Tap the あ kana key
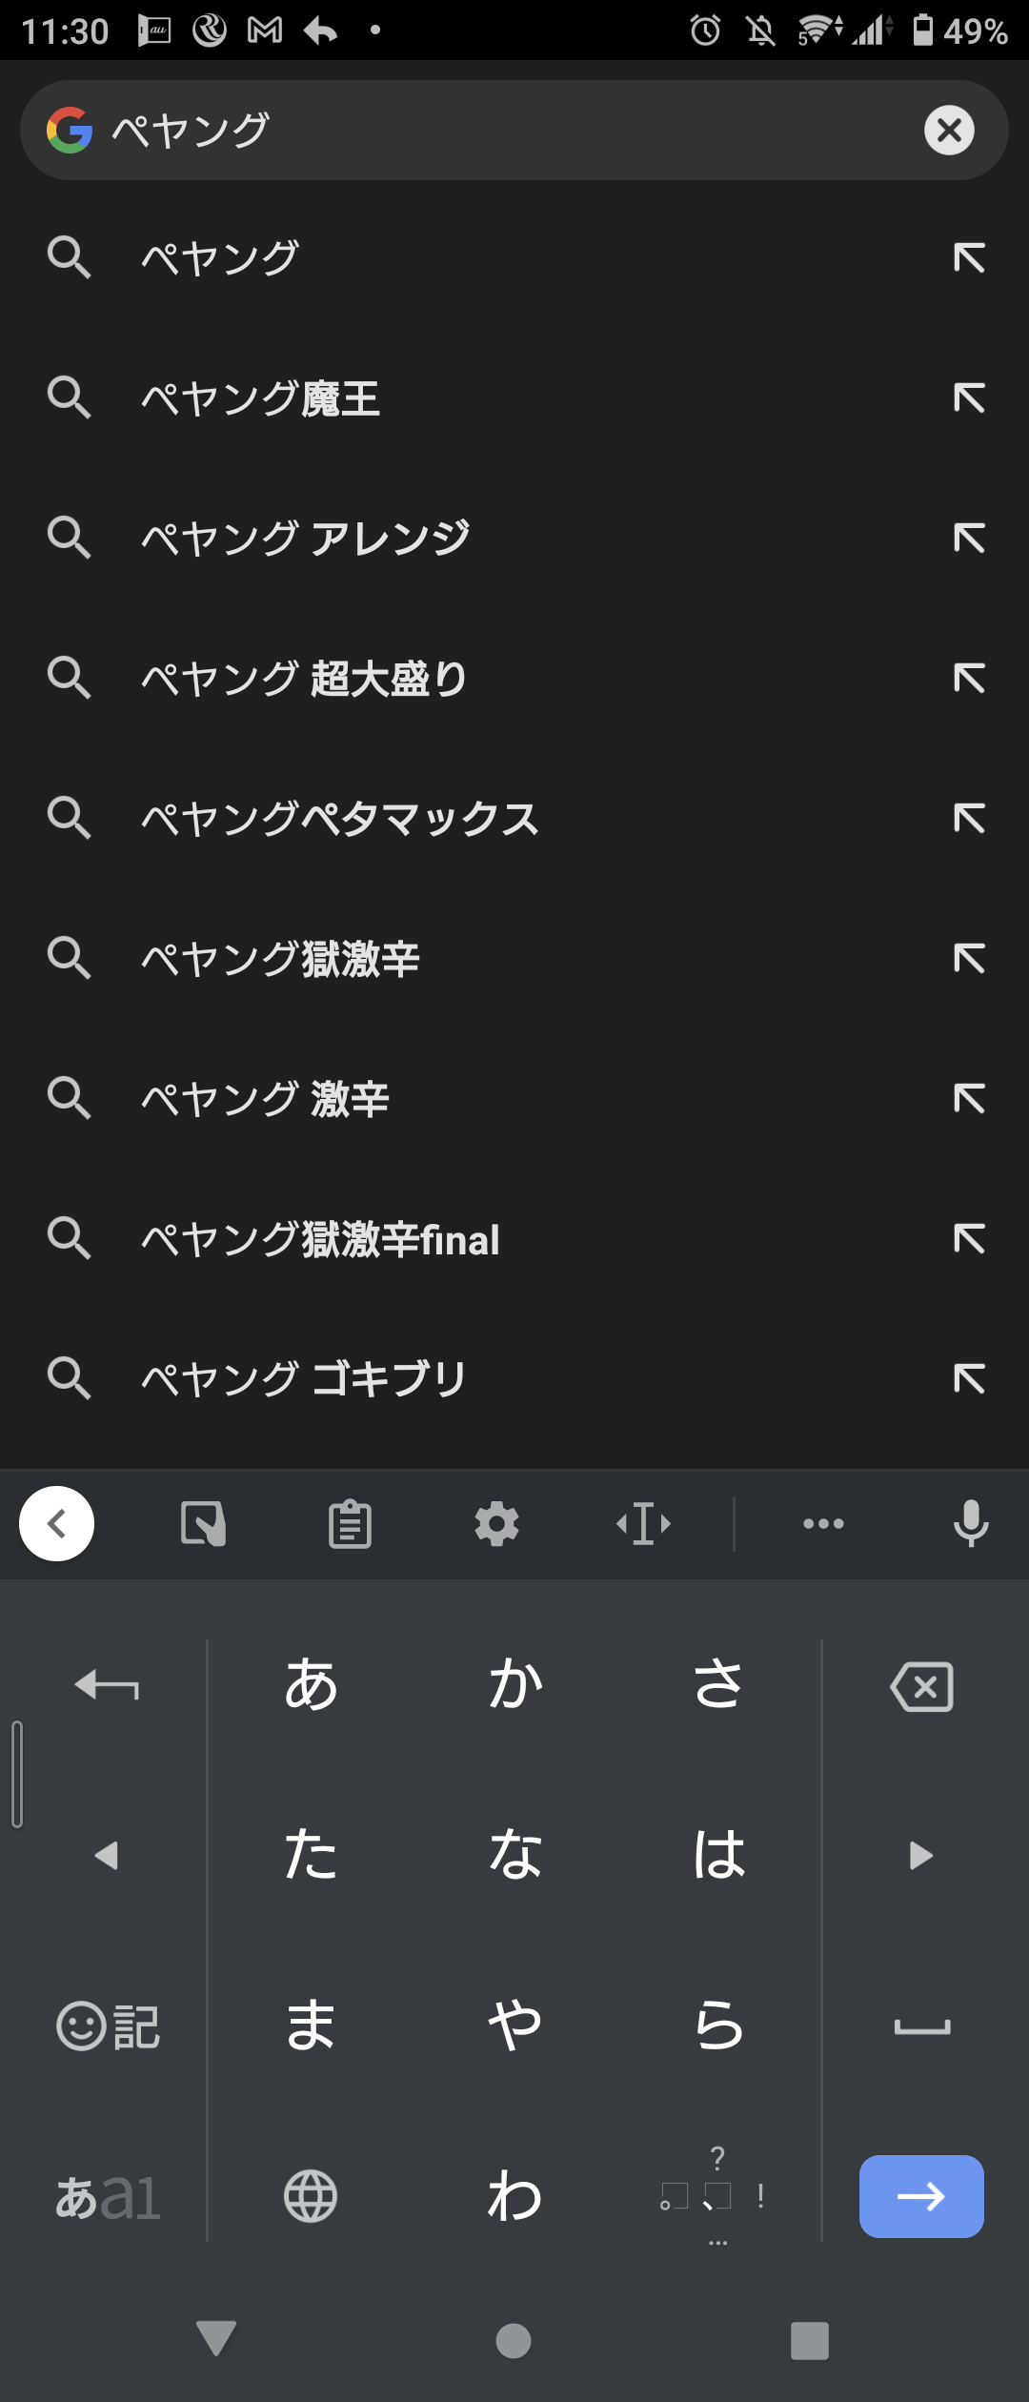Image resolution: width=1029 pixels, height=2402 pixels. coord(311,1684)
